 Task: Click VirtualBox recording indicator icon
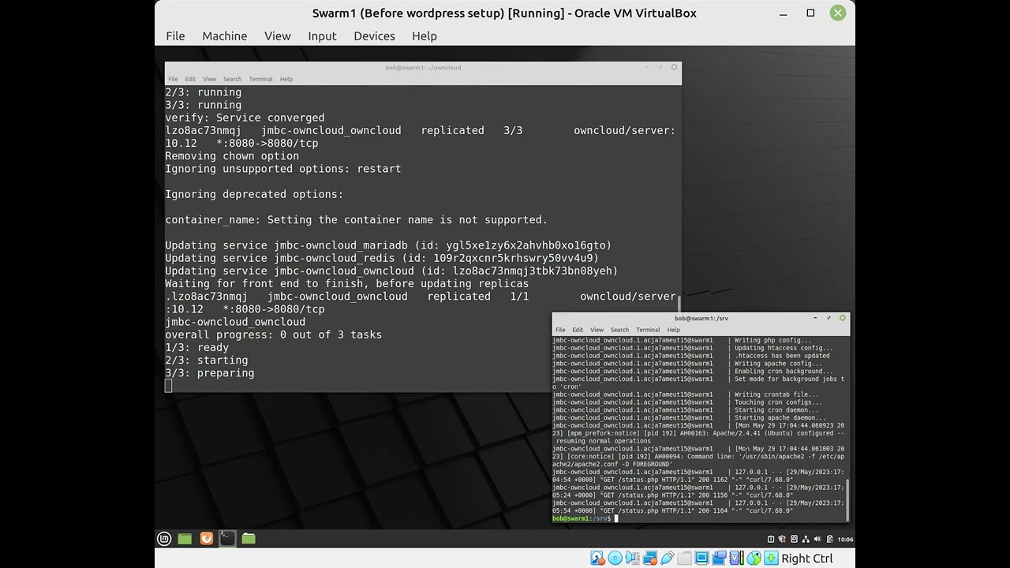pyautogui.click(x=719, y=559)
